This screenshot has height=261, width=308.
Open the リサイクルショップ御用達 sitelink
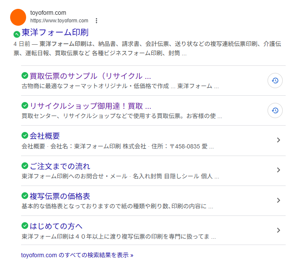click(90, 106)
